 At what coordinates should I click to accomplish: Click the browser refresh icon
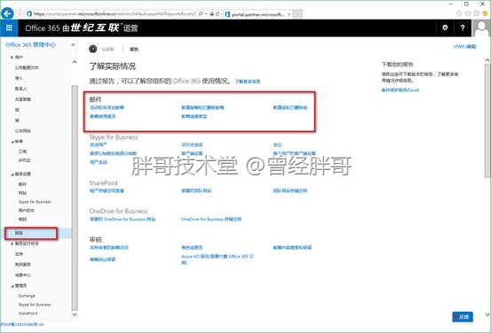218,14
